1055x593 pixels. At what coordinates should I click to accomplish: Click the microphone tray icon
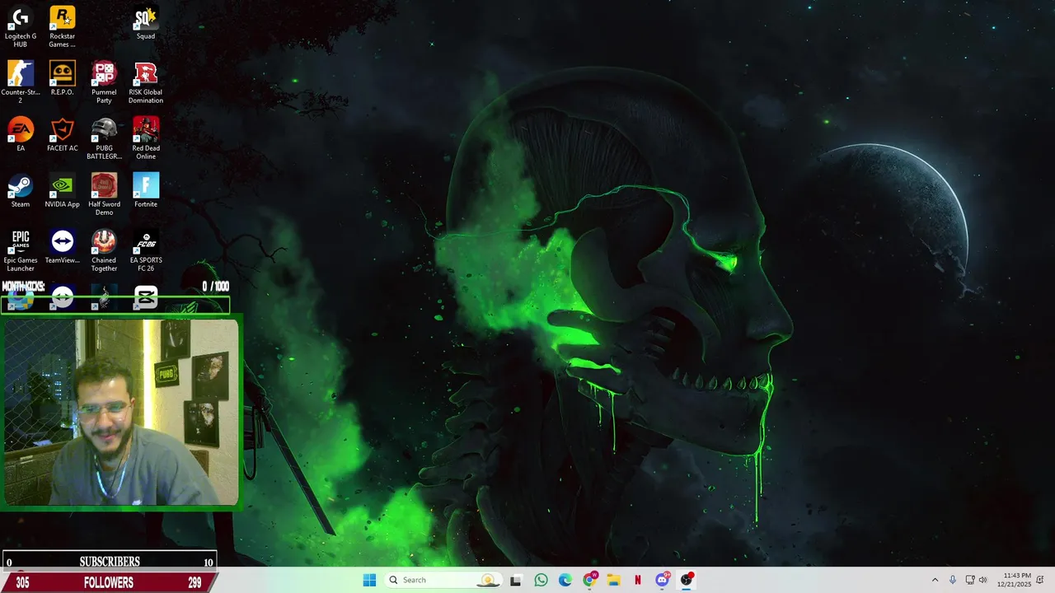953,580
